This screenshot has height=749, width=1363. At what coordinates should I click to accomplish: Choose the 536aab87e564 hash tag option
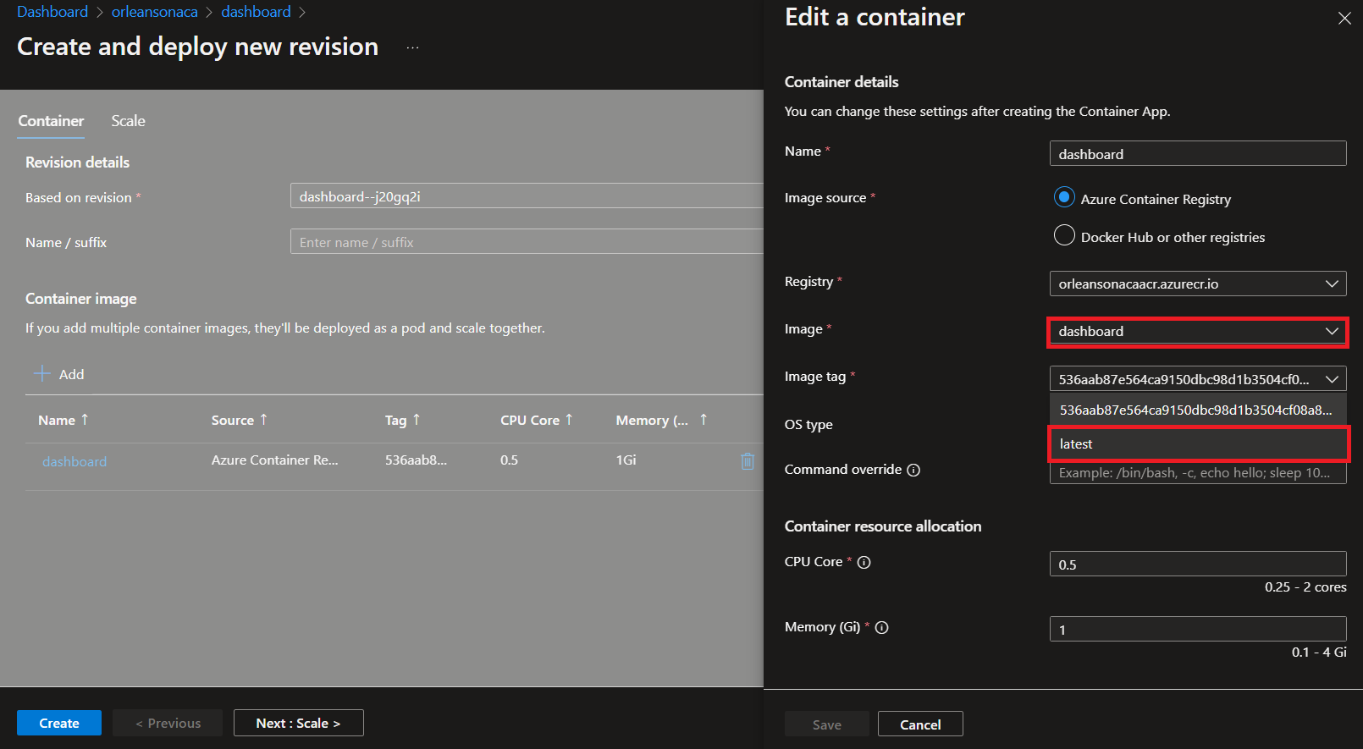[1198, 410]
